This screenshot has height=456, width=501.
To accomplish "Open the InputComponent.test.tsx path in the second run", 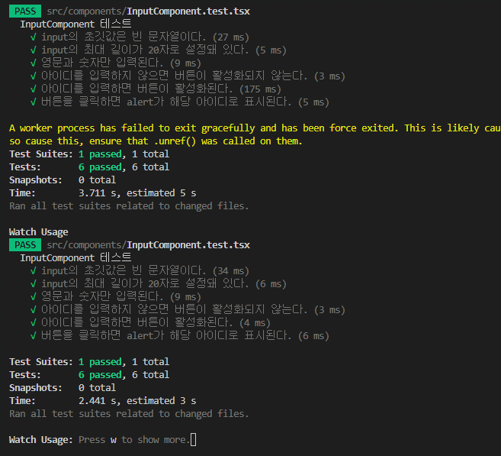I will [148, 244].
